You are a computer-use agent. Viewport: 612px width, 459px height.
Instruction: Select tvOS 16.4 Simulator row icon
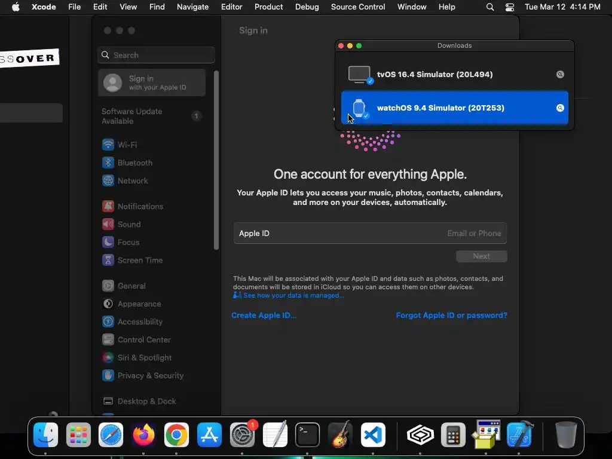(359, 75)
